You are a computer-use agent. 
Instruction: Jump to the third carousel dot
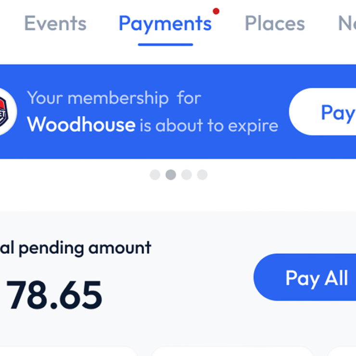pyautogui.click(x=186, y=175)
